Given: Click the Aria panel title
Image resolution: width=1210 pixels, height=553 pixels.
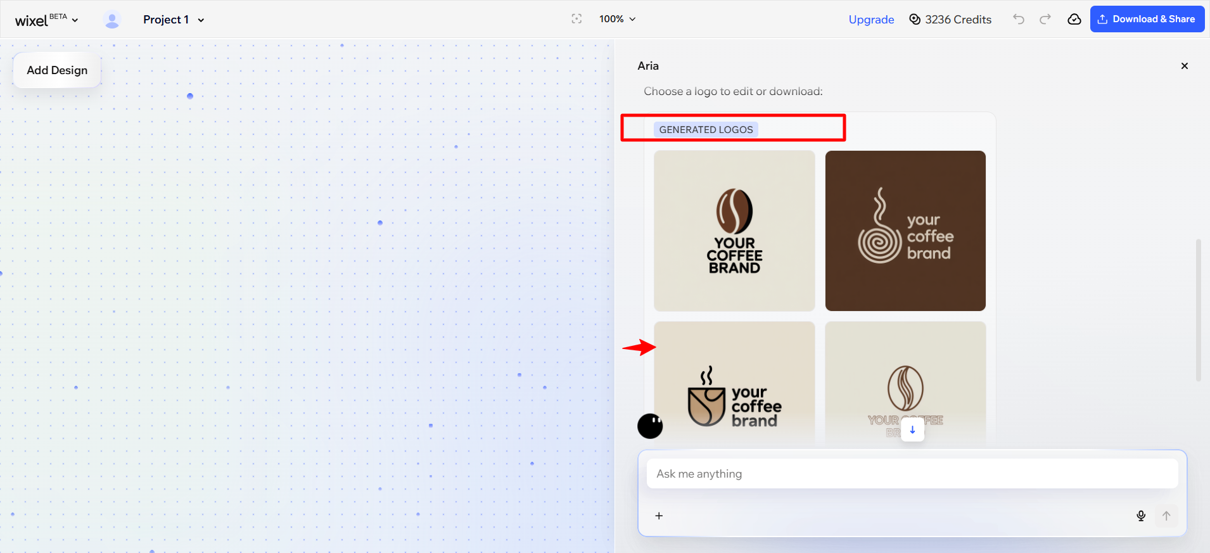Looking at the screenshot, I should [x=648, y=66].
